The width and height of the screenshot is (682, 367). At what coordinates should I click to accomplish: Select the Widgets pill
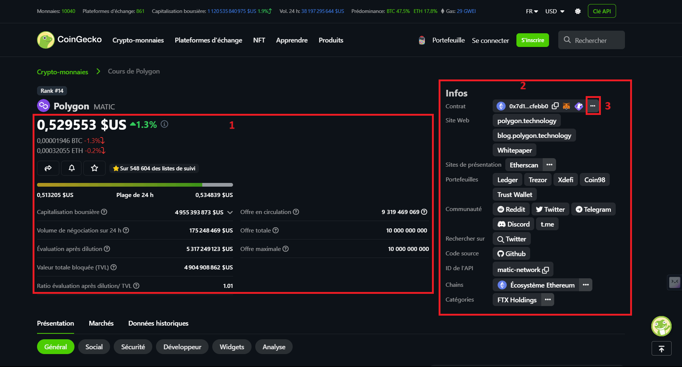tap(232, 347)
